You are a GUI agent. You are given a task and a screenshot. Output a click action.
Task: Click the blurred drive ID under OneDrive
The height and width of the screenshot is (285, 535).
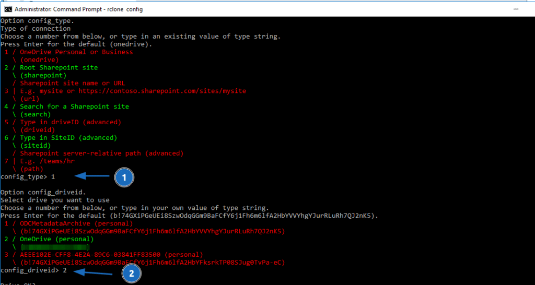pyautogui.click(x=52, y=247)
